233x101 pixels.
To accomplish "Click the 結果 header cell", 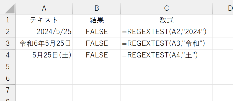I will [96, 20].
